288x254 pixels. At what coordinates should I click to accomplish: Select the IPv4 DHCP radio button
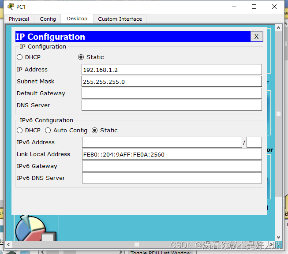20,57
